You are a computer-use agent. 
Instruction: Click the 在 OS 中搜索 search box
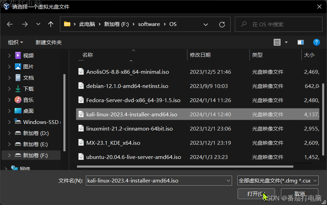point(279,24)
